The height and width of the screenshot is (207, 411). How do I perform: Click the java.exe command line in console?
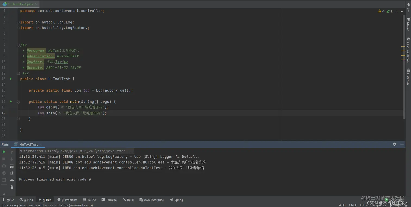(x=76, y=151)
